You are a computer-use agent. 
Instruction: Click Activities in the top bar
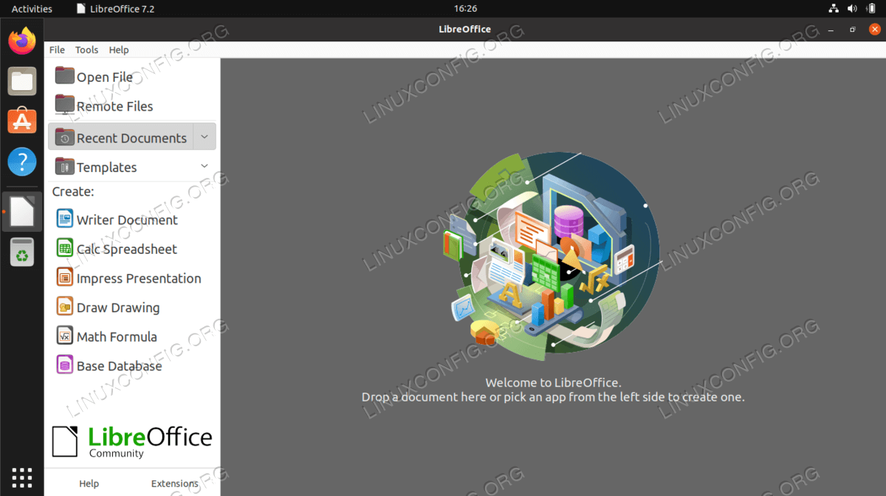coord(32,9)
